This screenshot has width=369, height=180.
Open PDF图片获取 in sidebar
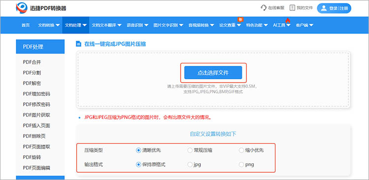pyautogui.click(x=36, y=115)
